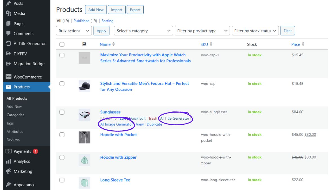Sort products by Name arrows
The image size is (331, 190).
coord(114,44)
